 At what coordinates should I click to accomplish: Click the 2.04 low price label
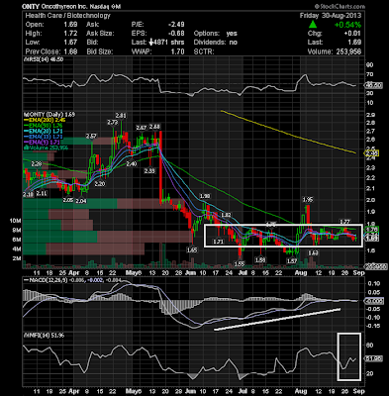click(x=80, y=201)
